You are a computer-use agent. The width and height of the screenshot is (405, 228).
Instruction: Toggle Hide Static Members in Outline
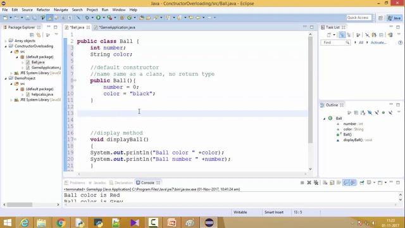click(x=377, y=113)
